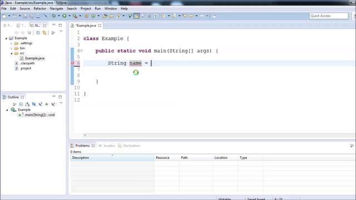Collapse the Example project tree node

(6, 38)
